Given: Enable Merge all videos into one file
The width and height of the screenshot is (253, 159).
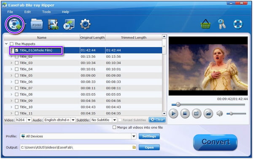Looking at the screenshot, I should click(x=114, y=127).
